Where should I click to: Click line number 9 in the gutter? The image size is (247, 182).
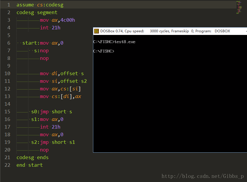[9, 66]
